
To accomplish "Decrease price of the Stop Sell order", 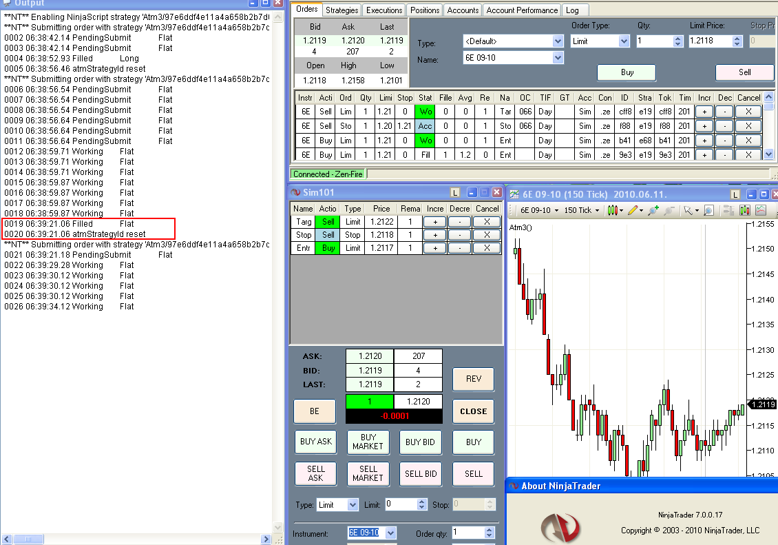I will [x=459, y=235].
